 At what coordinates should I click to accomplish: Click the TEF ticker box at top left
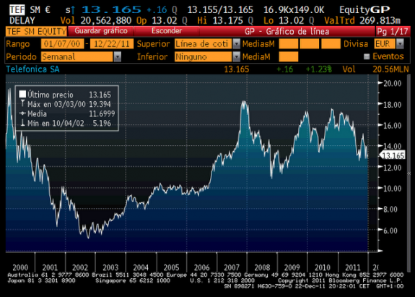pyautogui.click(x=17, y=10)
